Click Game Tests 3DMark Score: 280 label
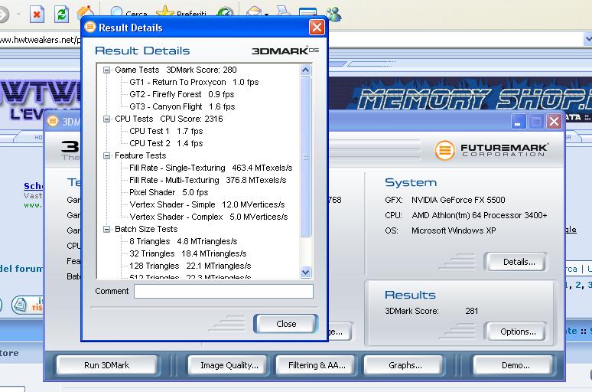The width and height of the screenshot is (592, 392). 176,70
